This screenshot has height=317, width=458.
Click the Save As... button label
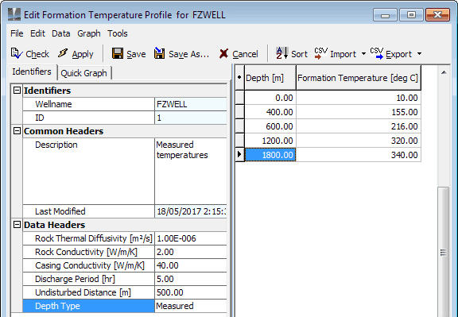pyautogui.click(x=188, y=54)
